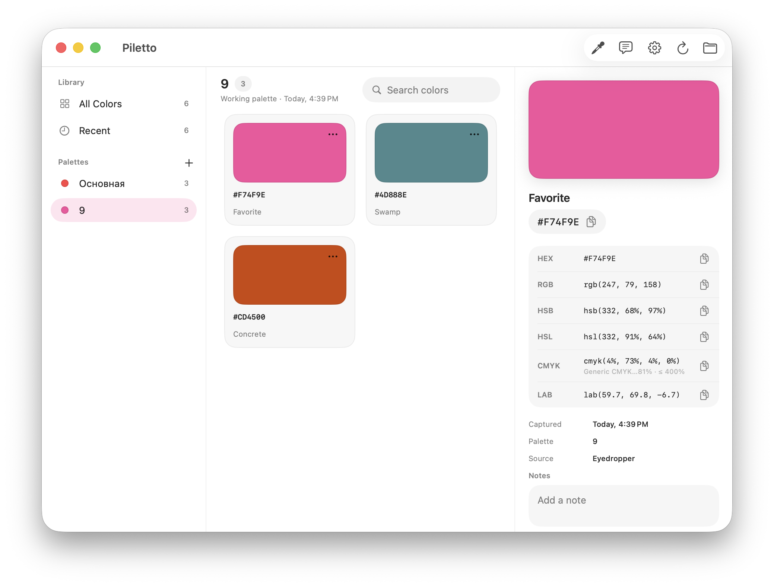The height and width of the screenshot is (587, 774).
Task: Copy the LAB row value
Action: pos(704,395)
